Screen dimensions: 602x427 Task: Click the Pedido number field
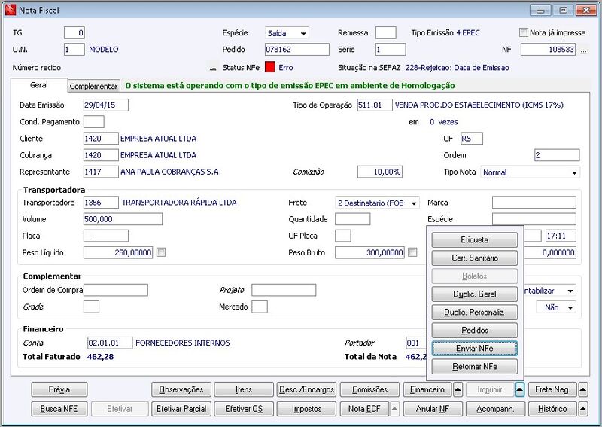pos(297,50)
